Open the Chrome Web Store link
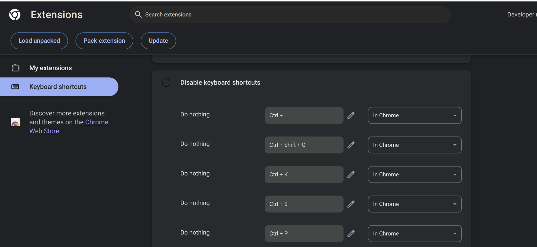The image size is (537, 247). coord(97,122)
